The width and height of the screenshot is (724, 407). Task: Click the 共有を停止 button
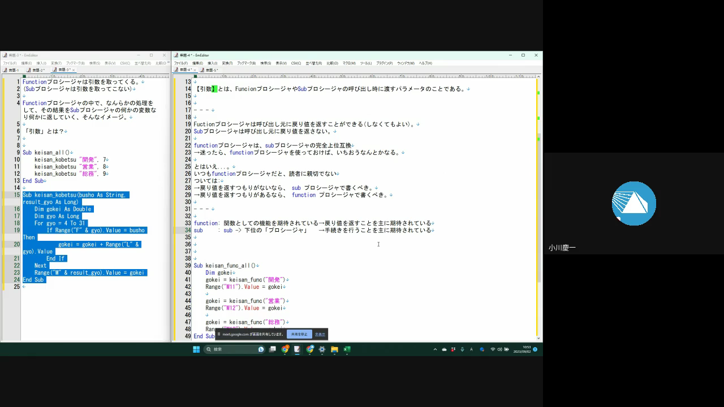pos(299,334)
